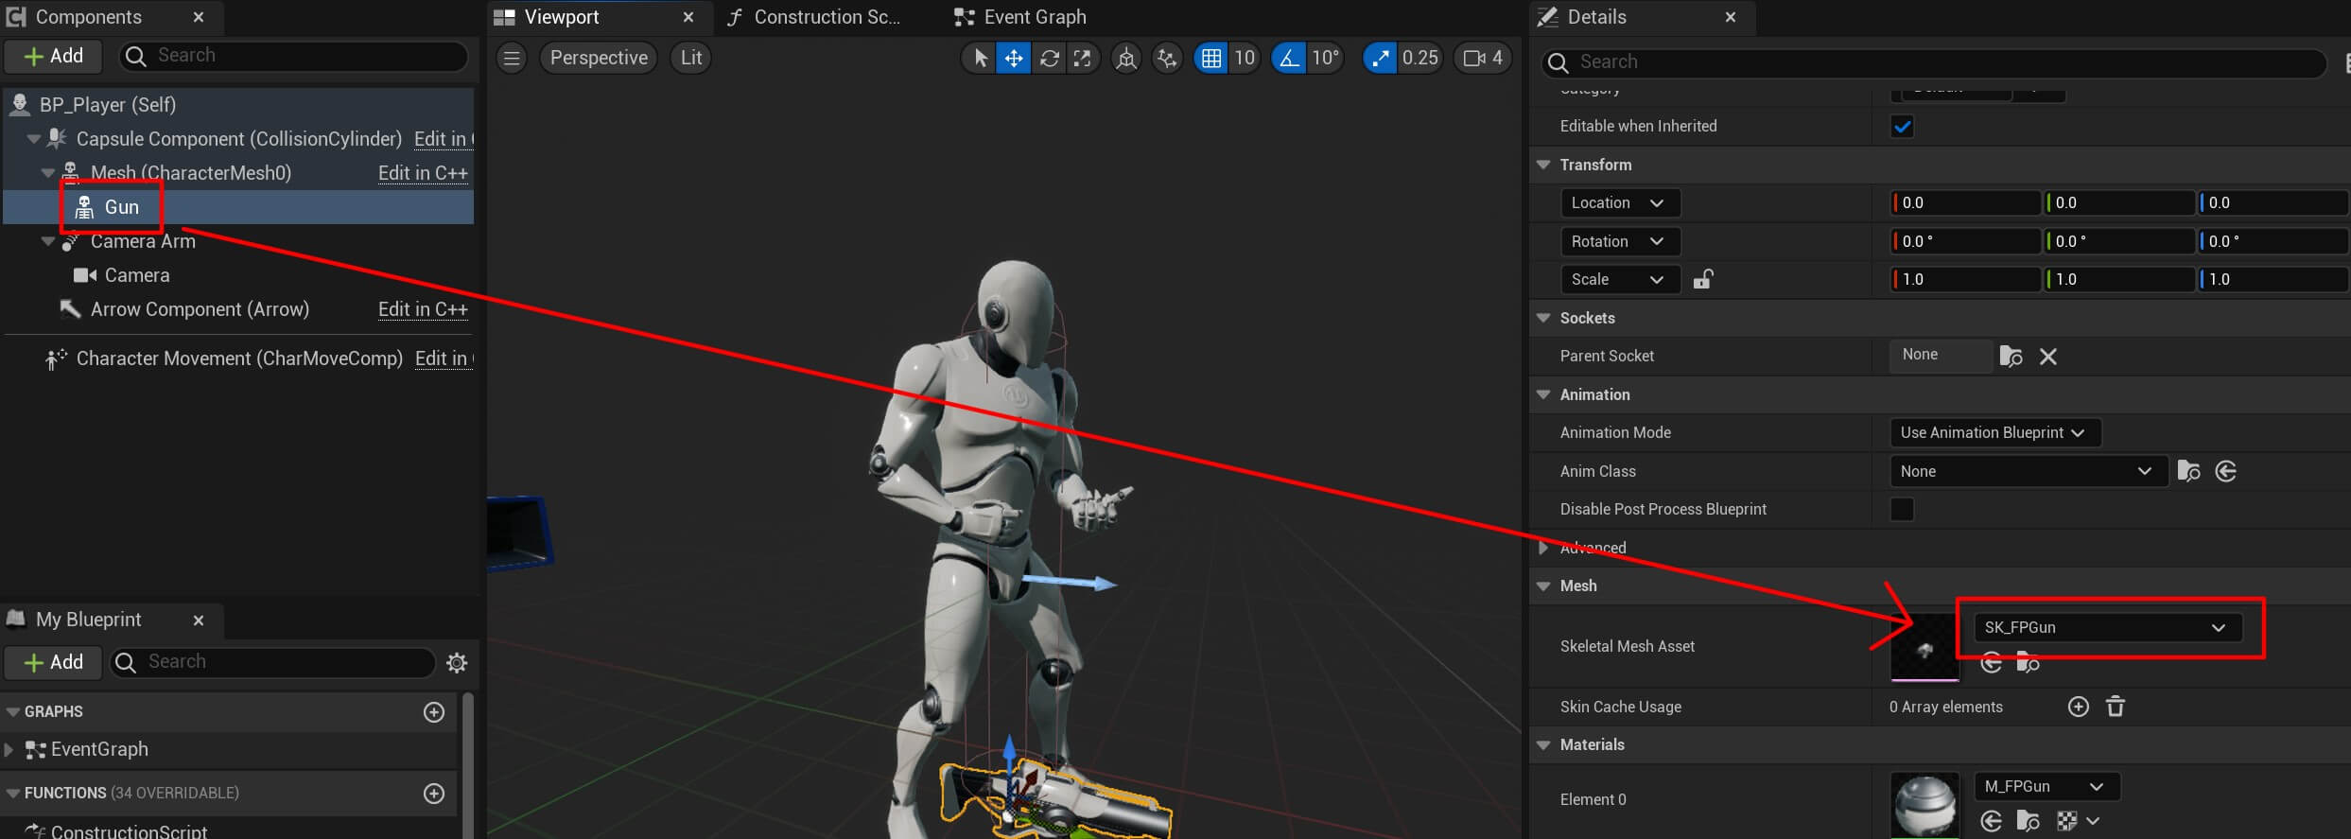Select Character Movement (CharMoveComp)

(239, 358)
